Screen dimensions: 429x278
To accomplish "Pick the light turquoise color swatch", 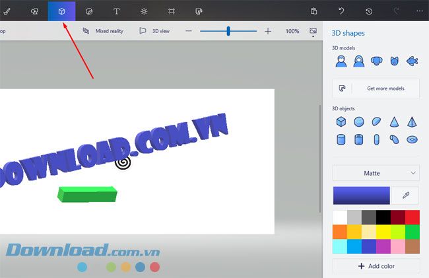I will pyautogui.click(x=340, y=246).
